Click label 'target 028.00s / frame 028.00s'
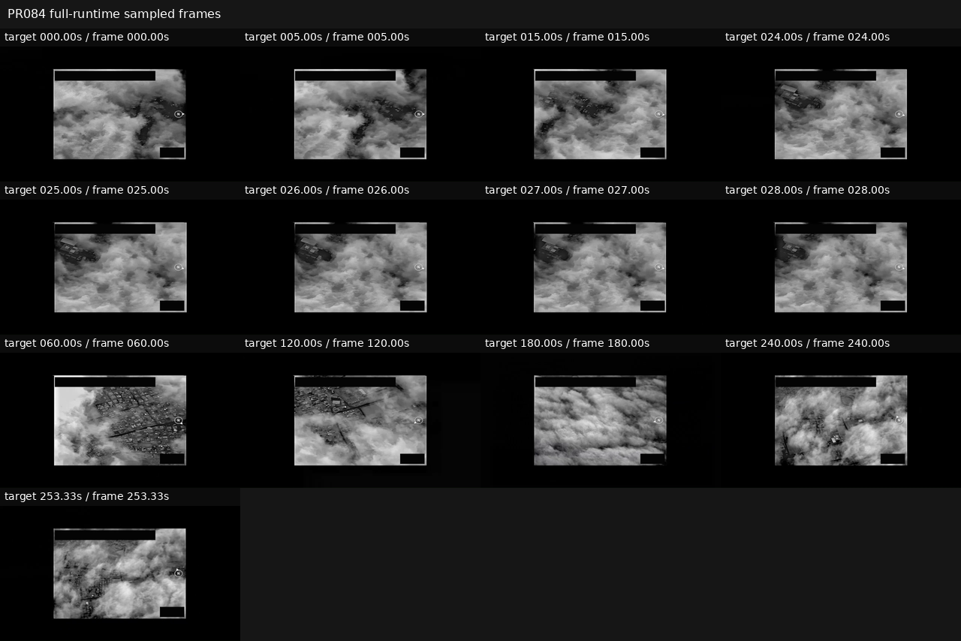The width and height of the screenshot is (961, 641). point(807,190)
